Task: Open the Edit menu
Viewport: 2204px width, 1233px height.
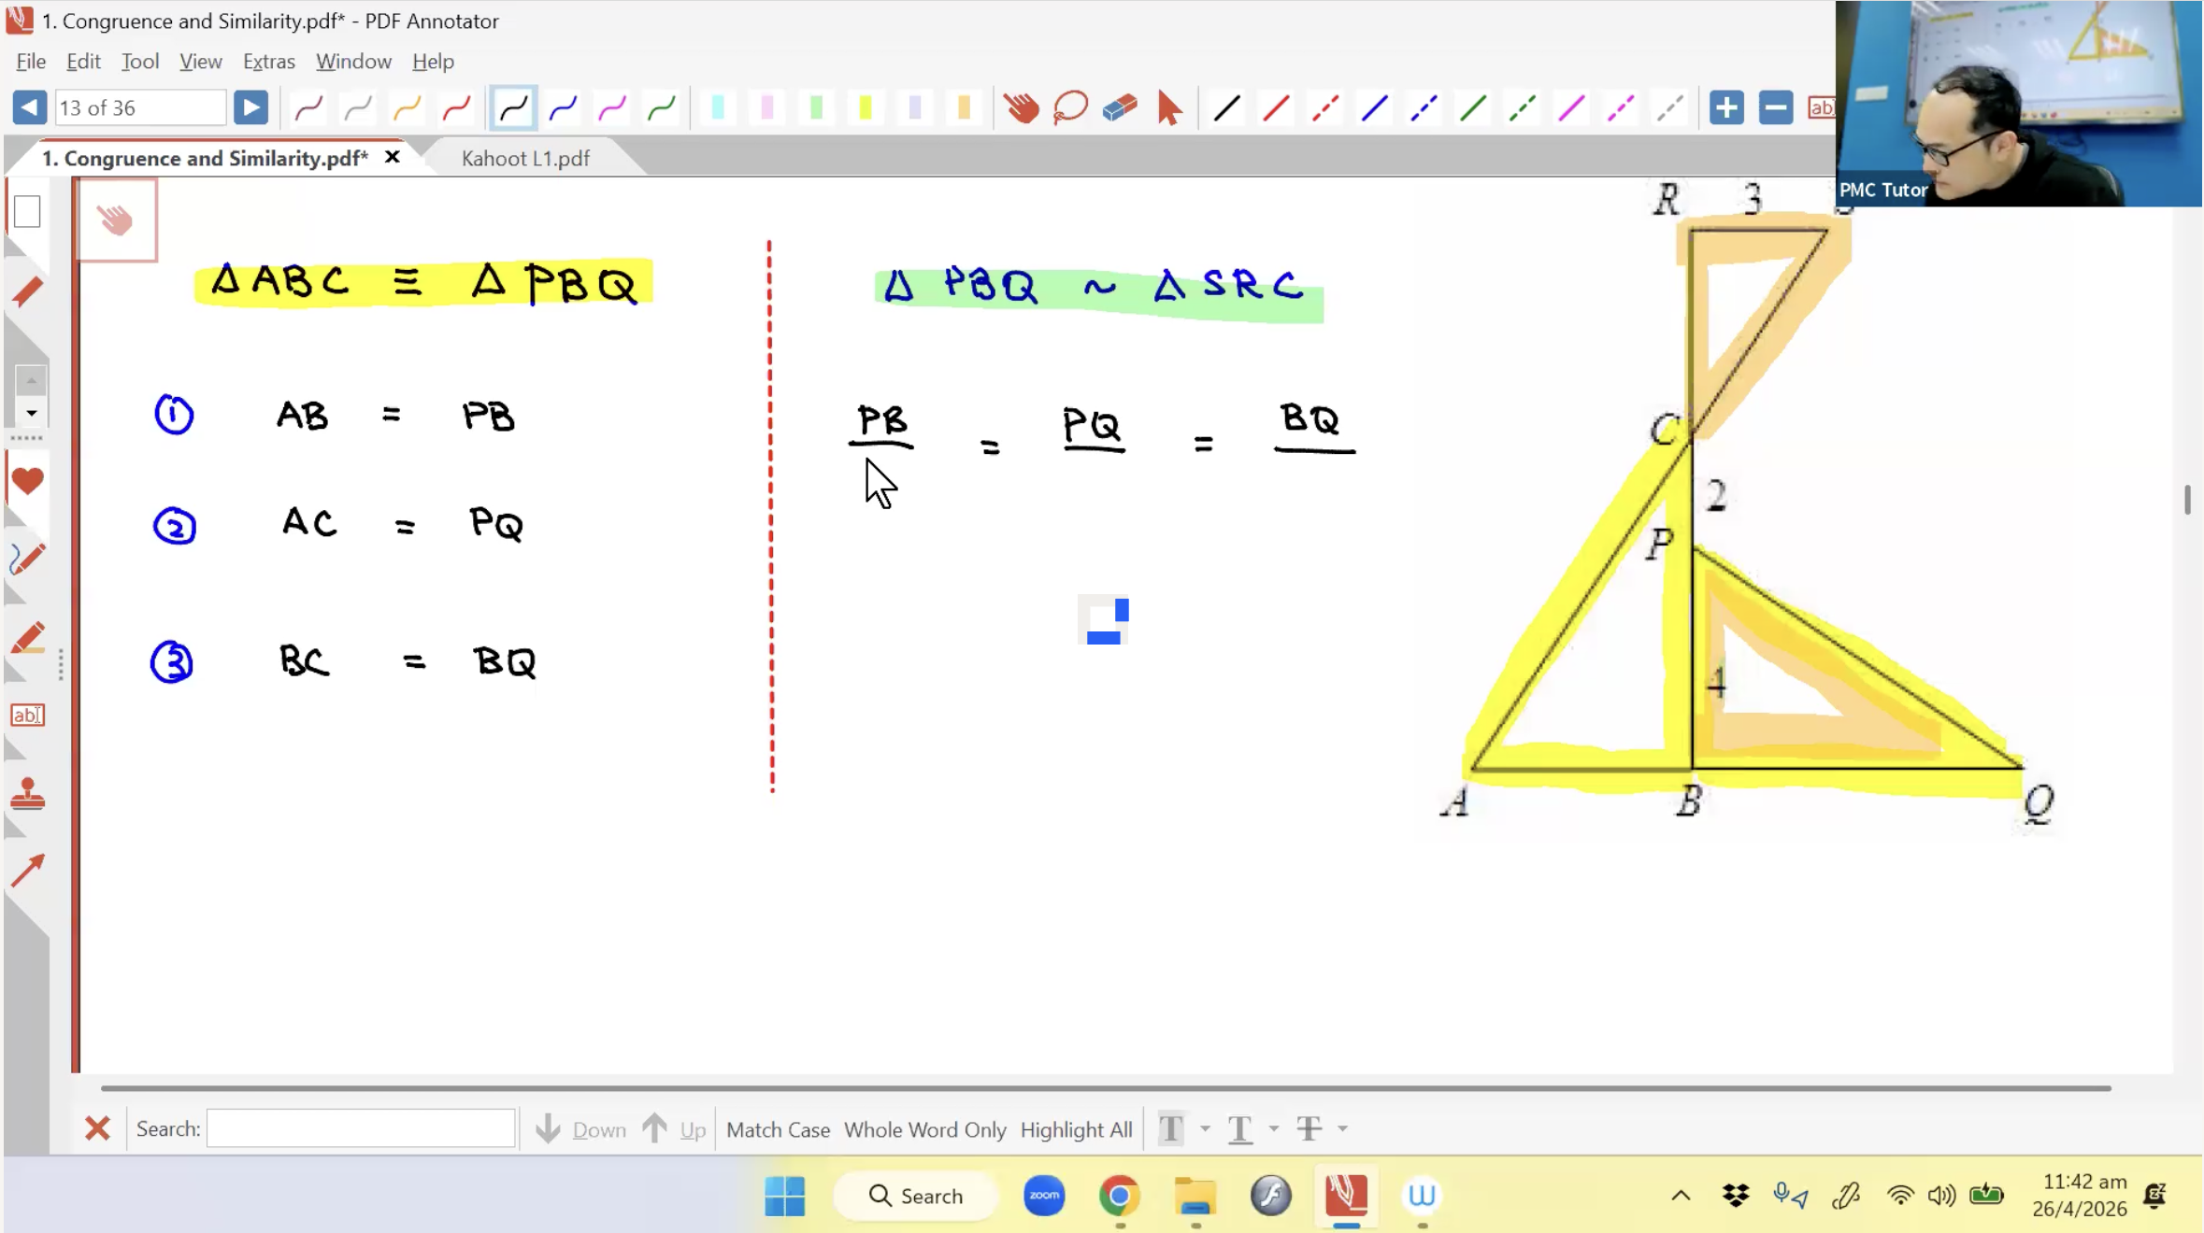Action: click(x=83, y=62)
